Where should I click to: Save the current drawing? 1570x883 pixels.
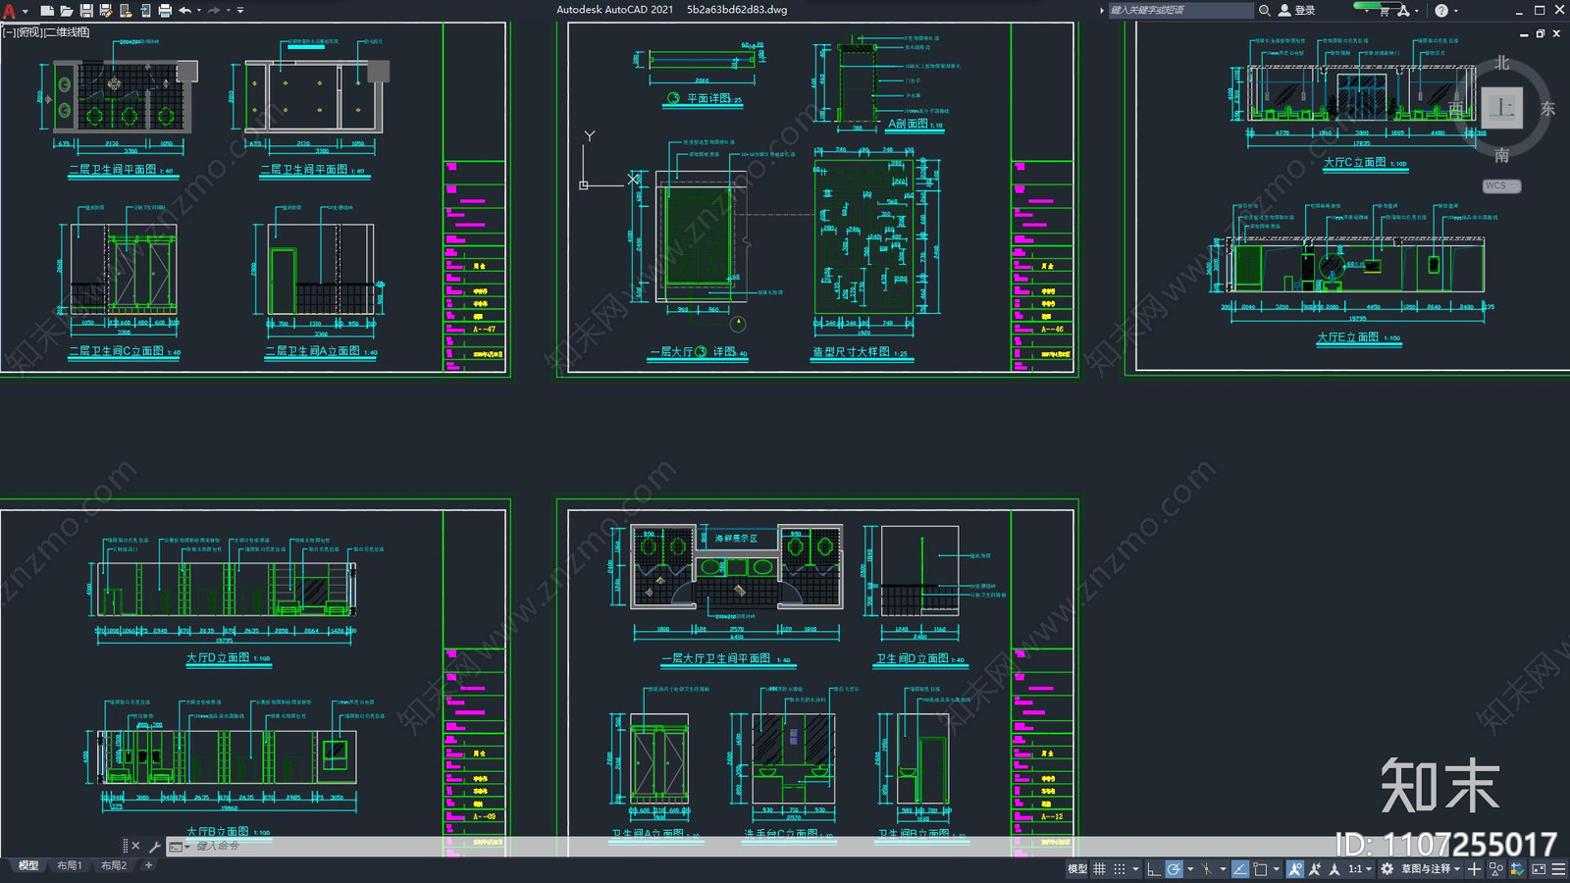[86, 11]
